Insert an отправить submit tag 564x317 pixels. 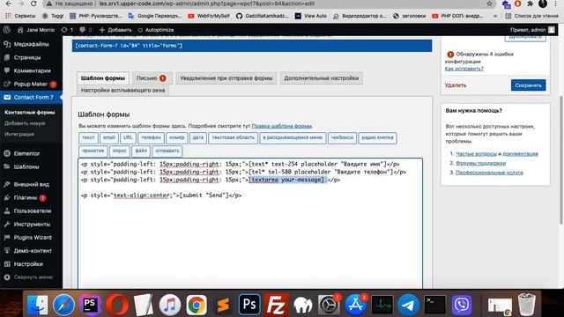tap(167, 151)
